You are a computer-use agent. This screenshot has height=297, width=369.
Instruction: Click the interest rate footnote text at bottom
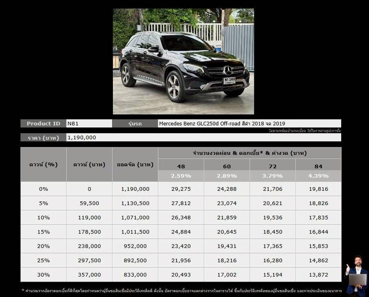point(182,291)
